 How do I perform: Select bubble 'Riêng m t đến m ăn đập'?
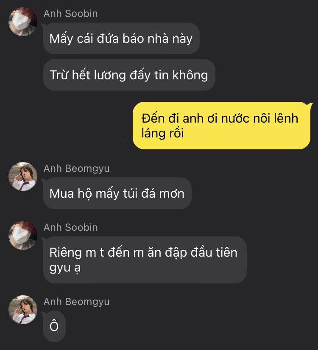tap(145, 260)
